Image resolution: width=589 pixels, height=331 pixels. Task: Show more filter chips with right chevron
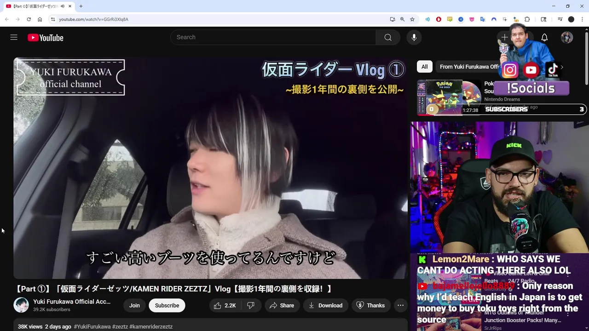562,67
